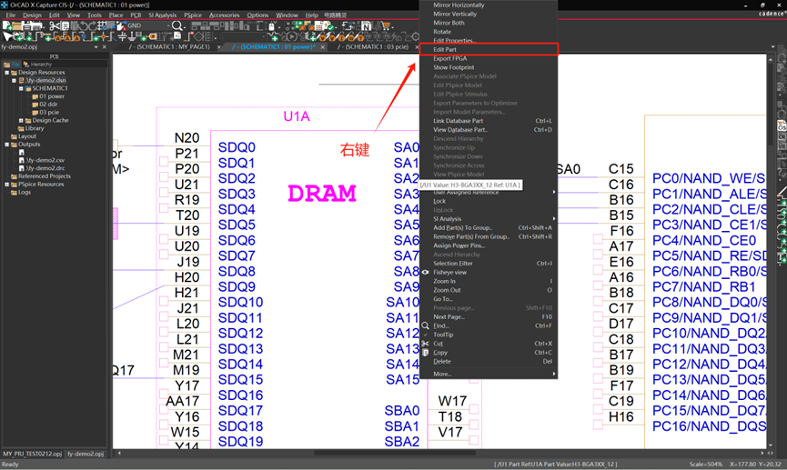This screenshot has height=470, width=787.
Task: Choose Link Database Part
Action: coord(489,121)
